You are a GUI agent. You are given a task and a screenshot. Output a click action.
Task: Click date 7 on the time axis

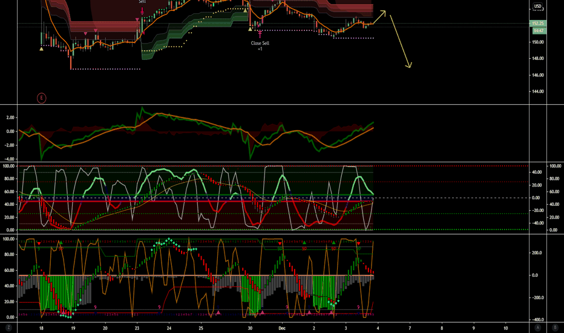pyautogui.click(x=410, y=328)
